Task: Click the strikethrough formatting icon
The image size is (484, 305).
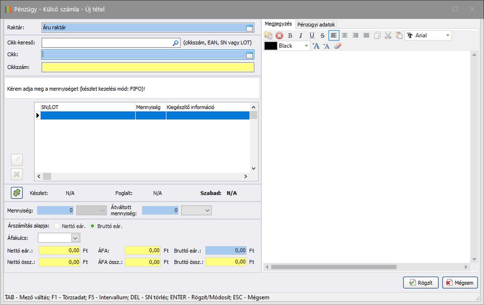Action: pos(322,35)
